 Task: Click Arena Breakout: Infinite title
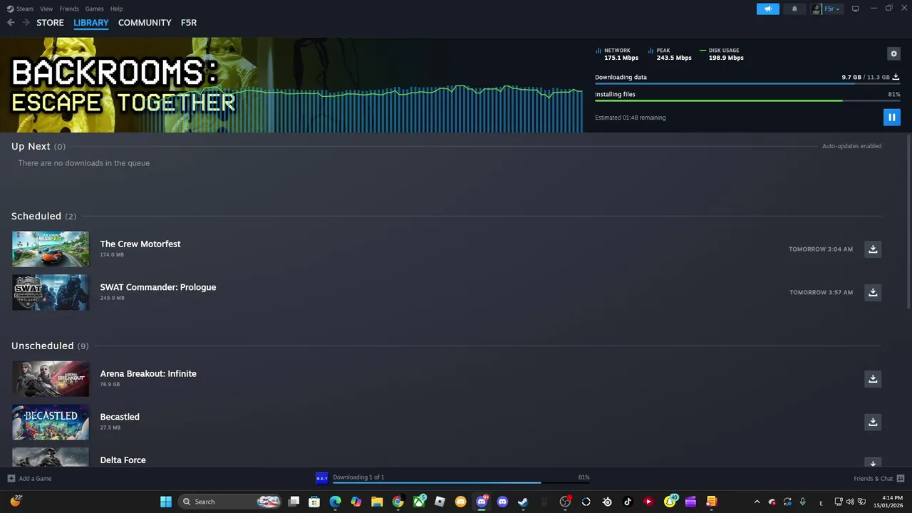(x=148, y=373)
